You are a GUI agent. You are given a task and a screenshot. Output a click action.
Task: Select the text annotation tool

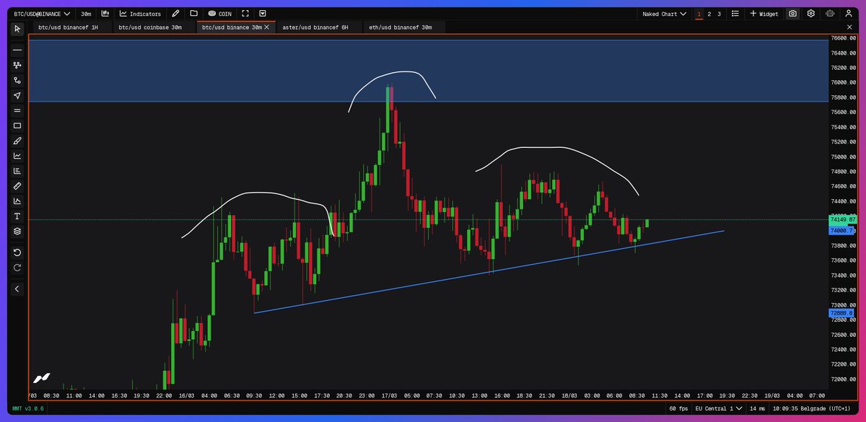(17, 216)
